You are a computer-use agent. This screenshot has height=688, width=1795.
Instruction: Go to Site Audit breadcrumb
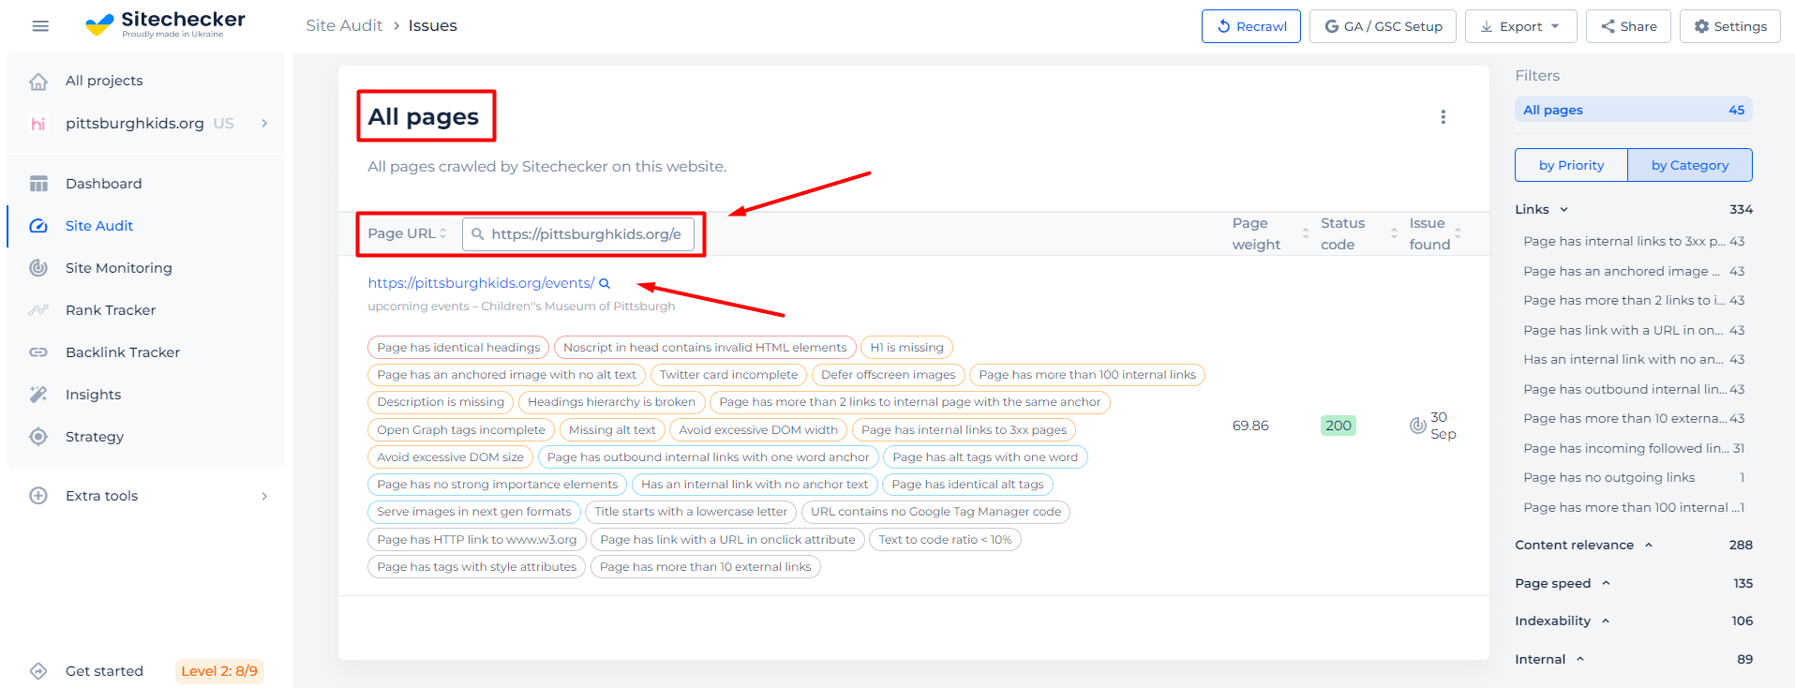[344, 25]
